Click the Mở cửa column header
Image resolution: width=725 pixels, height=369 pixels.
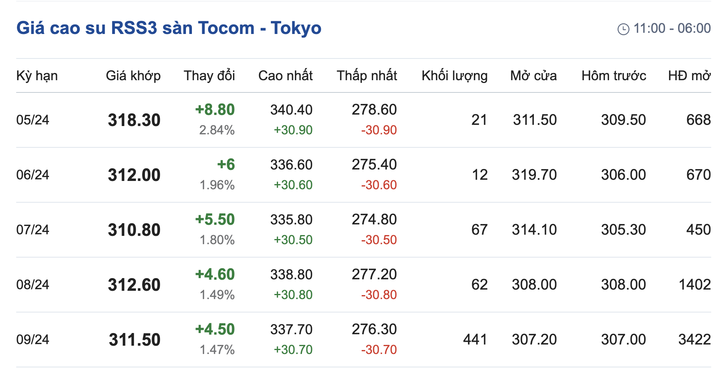(533, 75)
